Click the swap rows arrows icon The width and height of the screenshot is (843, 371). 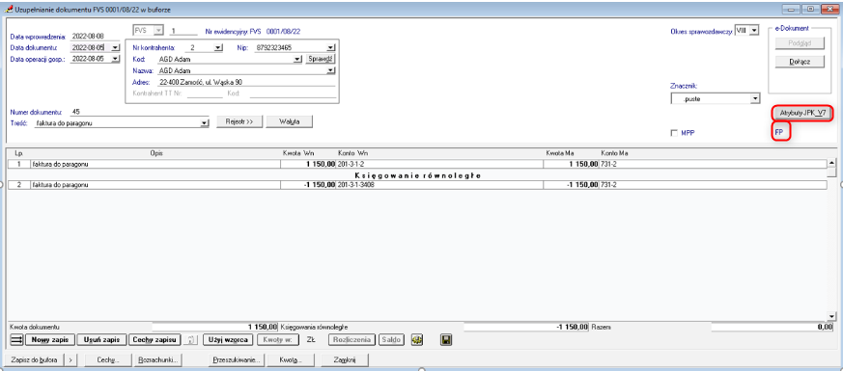[17, 340]
